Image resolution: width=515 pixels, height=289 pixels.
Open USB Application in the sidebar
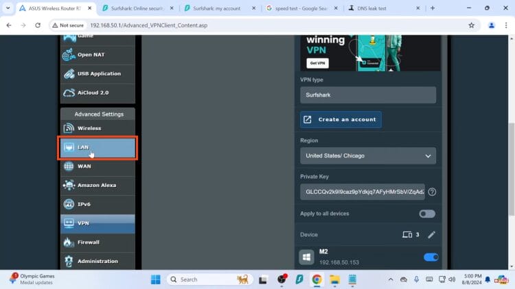click(x=98, y=74)
